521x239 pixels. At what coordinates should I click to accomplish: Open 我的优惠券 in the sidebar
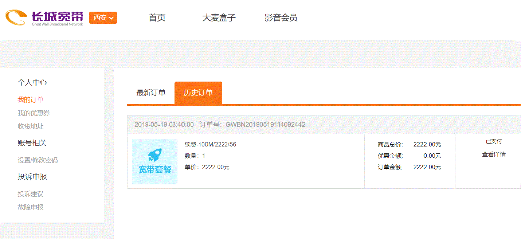34,113
